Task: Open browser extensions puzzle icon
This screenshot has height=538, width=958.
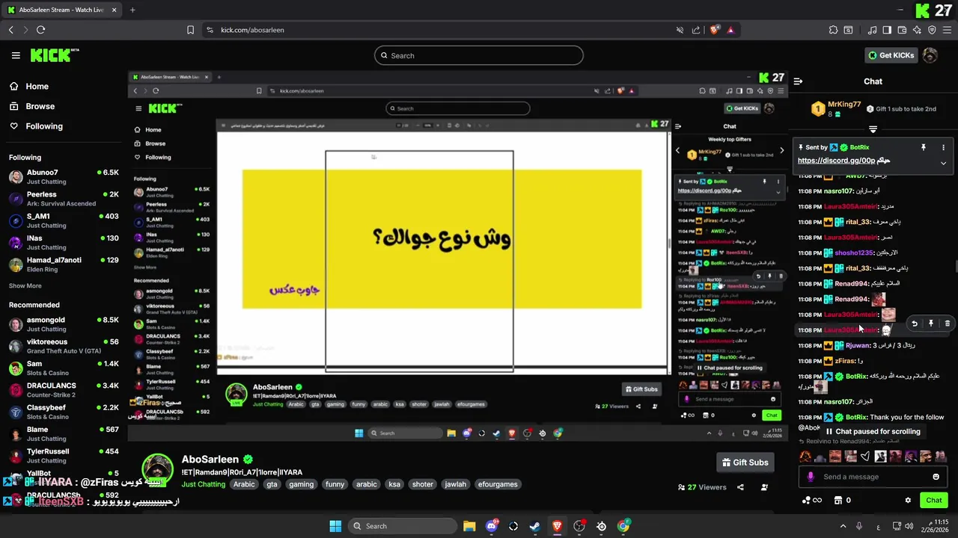Action: 833,30
